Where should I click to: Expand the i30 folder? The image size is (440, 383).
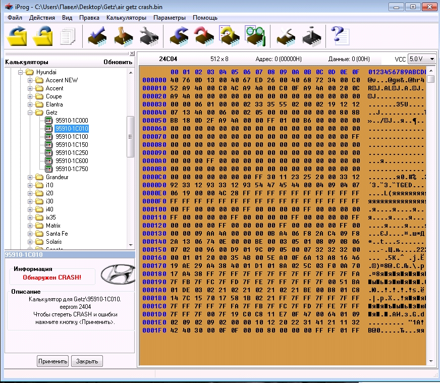[x=30, y=201]
